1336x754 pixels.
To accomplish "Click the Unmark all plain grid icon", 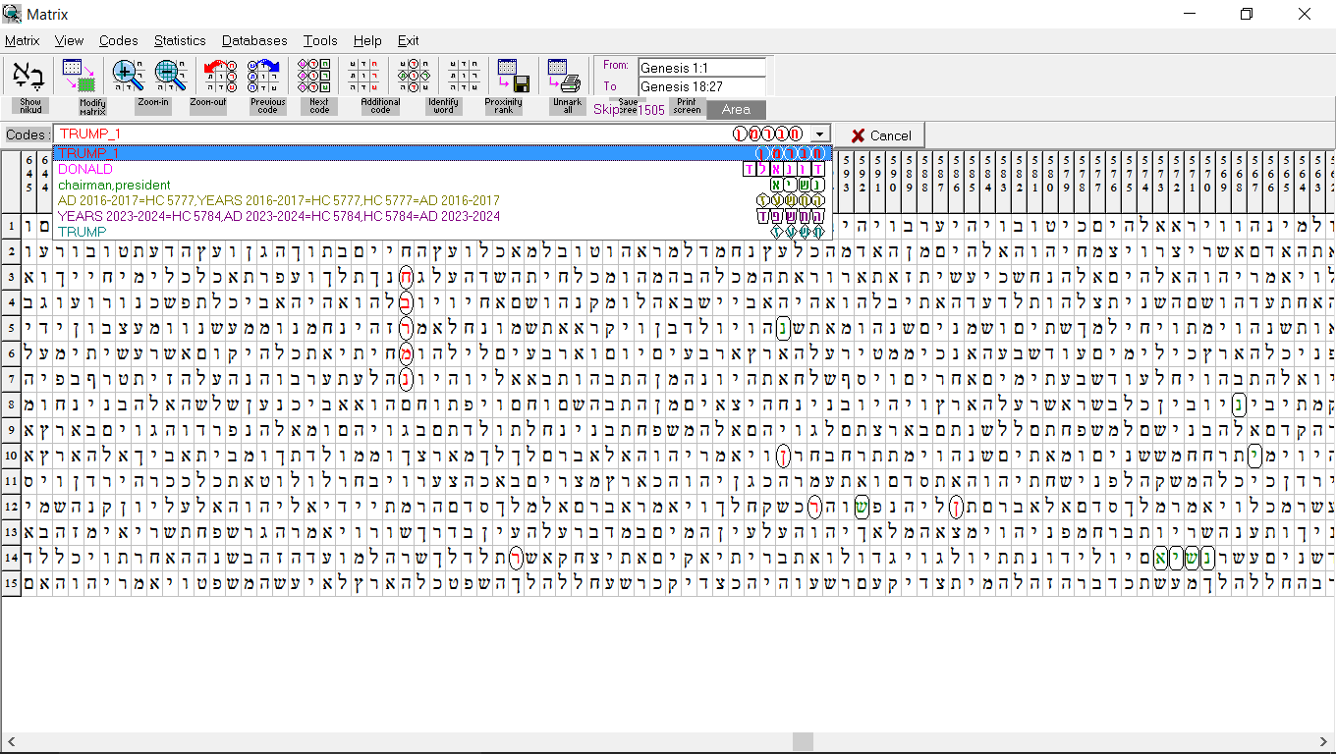I will click(x=463, y=75).
